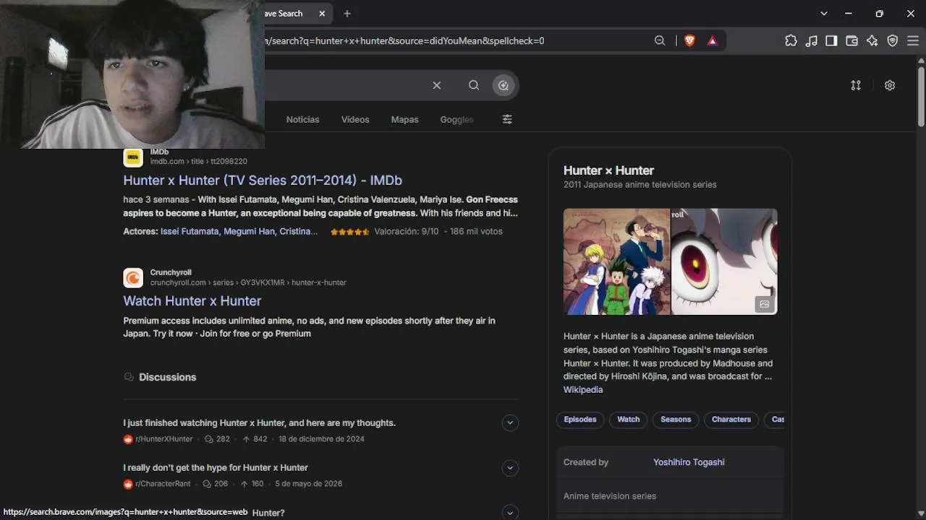Image resolution: width=926 pixels, height=520 pixels.
Task: Click the IMDb favicon
Action: [x=133, y=157]
